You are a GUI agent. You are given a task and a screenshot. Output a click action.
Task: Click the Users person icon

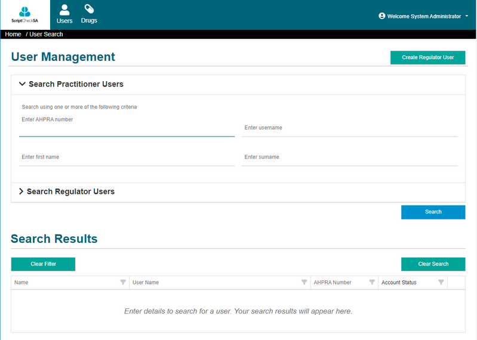click(x=64, y=10)
